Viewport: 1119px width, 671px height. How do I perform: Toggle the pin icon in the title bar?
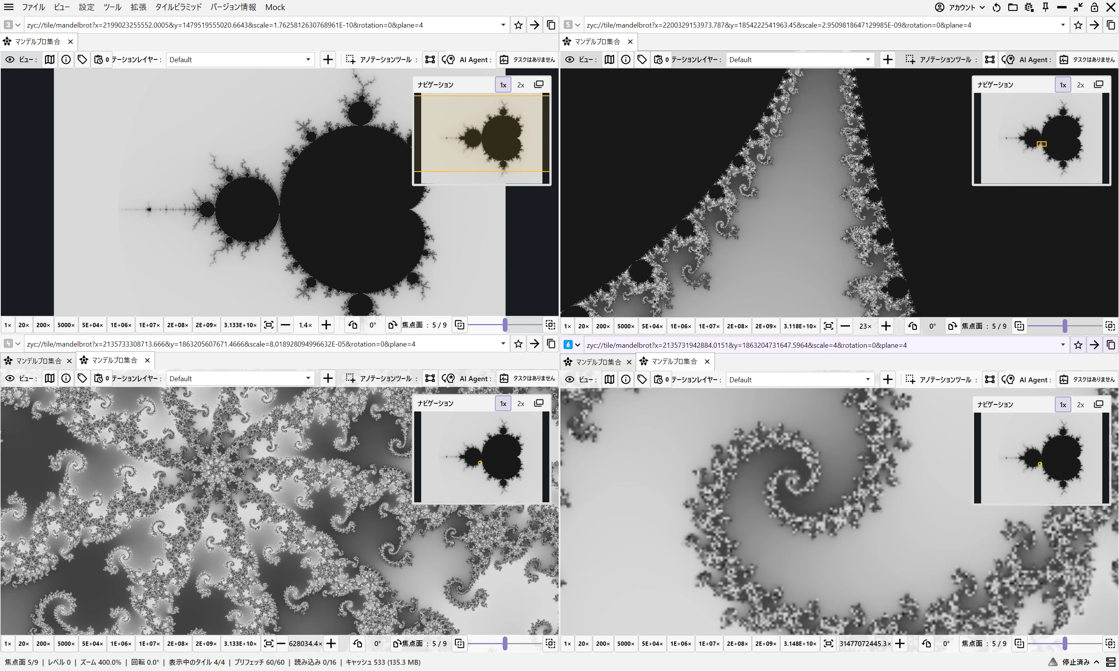[1045, 7]
